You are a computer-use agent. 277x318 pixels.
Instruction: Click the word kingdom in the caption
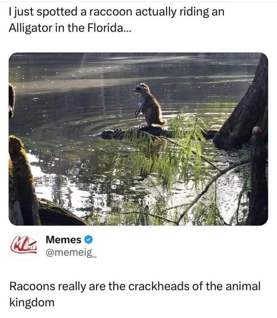point(32,303)
